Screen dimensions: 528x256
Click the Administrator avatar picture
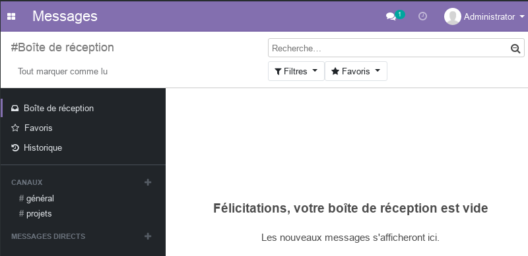click(x=452, y=16)
